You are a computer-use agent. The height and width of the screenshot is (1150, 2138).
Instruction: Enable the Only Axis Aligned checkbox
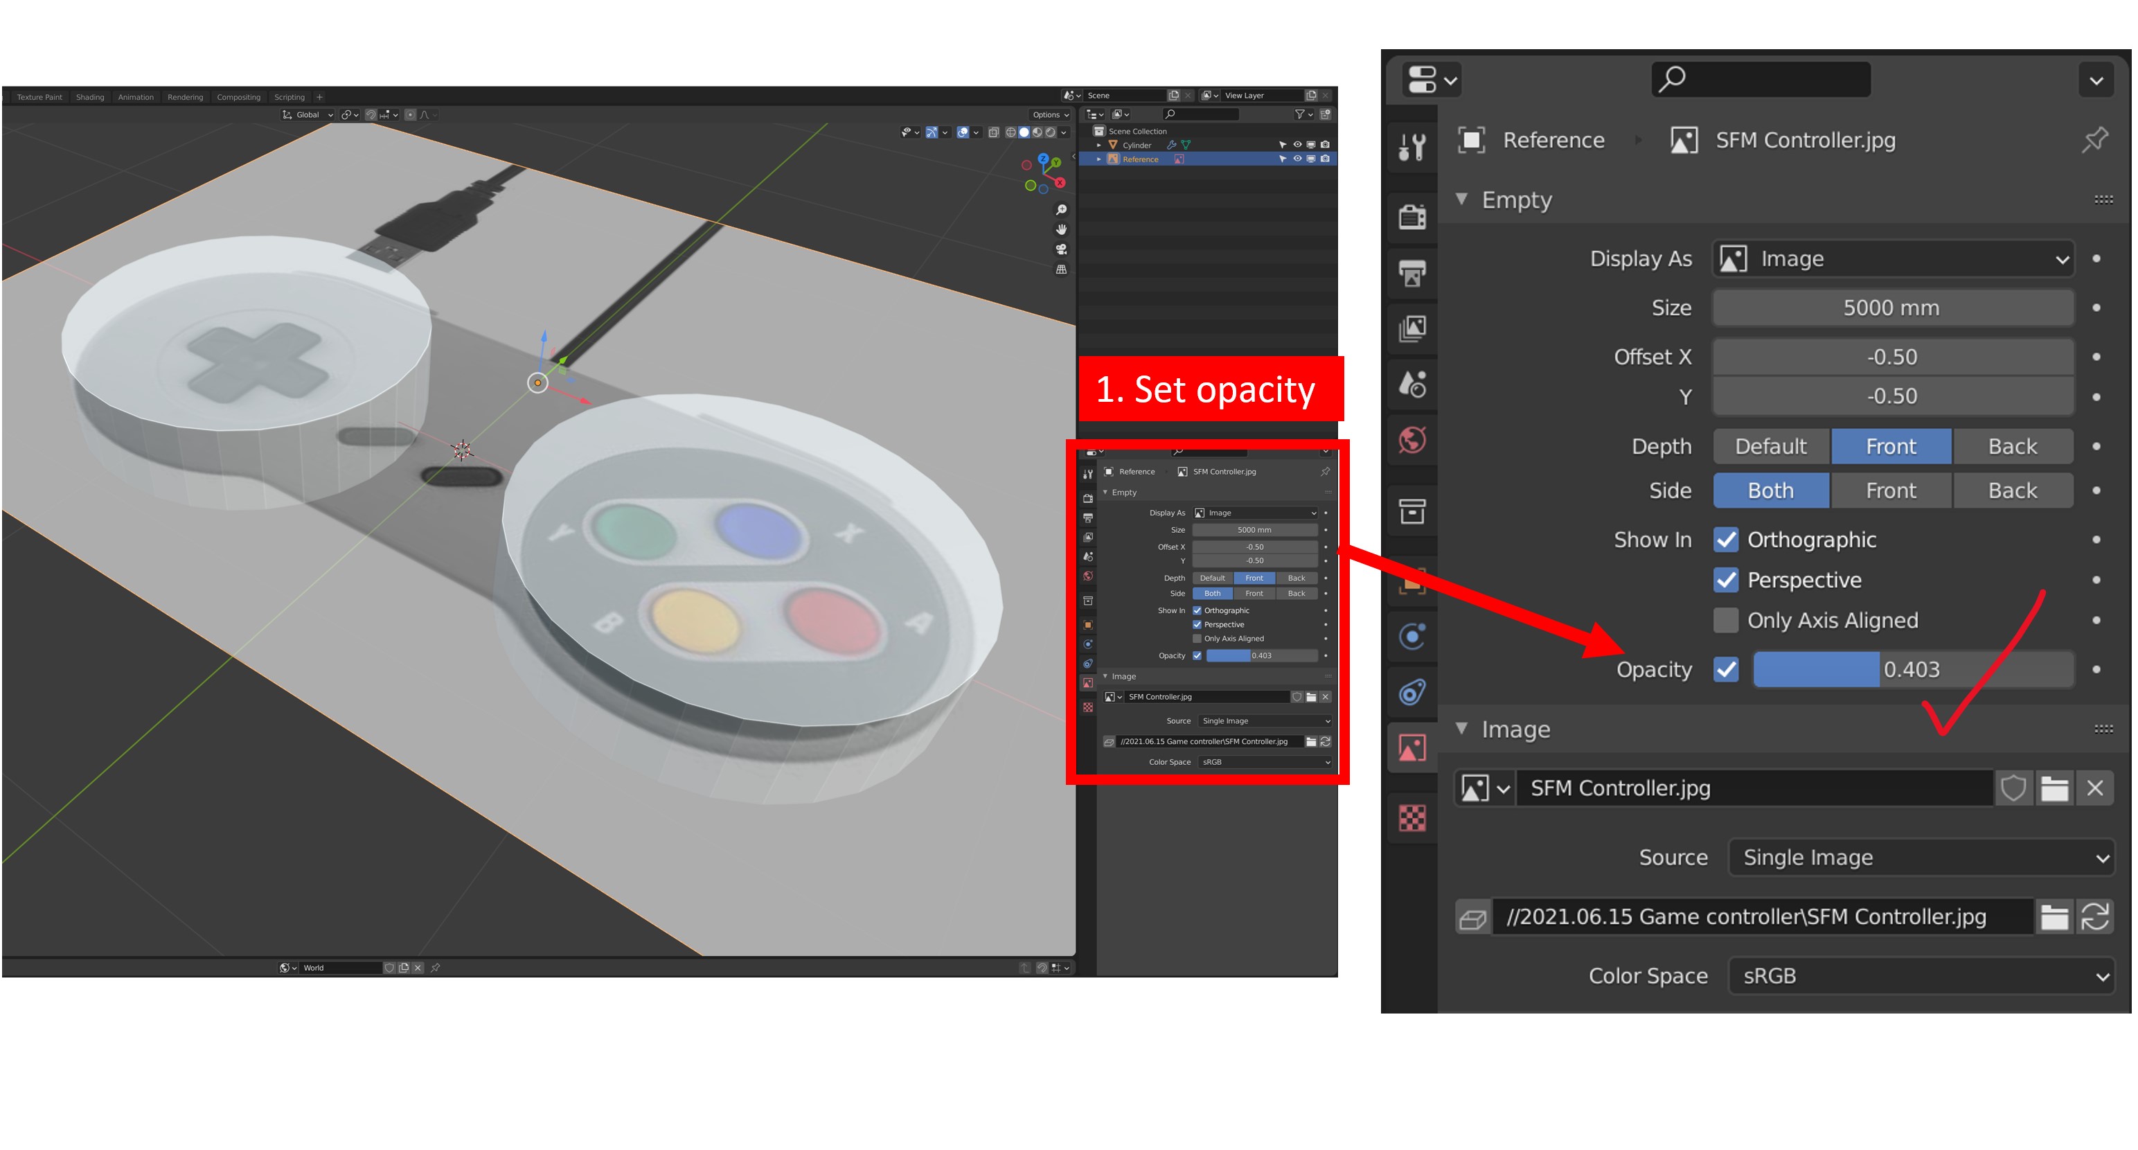pos(1727,619)
